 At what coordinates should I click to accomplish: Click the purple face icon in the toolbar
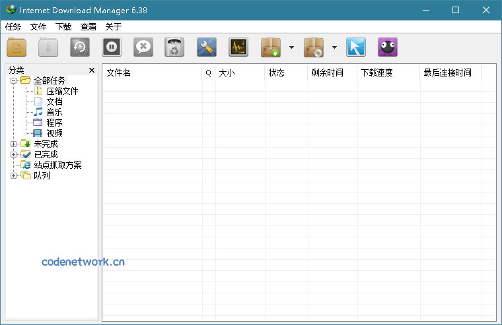tap(388, 47)
